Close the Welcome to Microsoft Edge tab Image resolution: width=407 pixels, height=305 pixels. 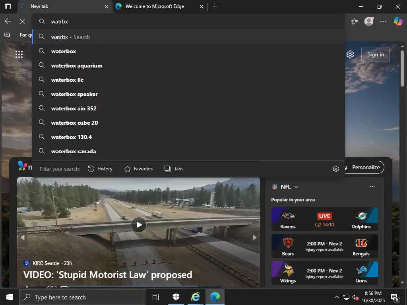[202, 7]
